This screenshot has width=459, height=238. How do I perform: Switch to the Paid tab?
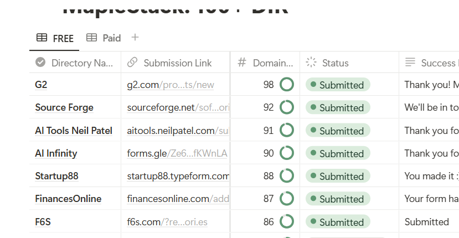[111, 38]
